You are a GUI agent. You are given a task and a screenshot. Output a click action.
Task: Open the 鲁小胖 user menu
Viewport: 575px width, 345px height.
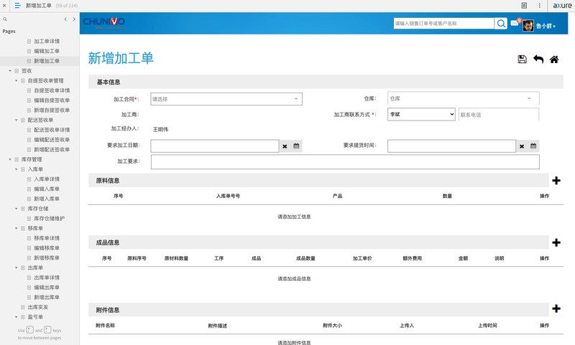546,26
